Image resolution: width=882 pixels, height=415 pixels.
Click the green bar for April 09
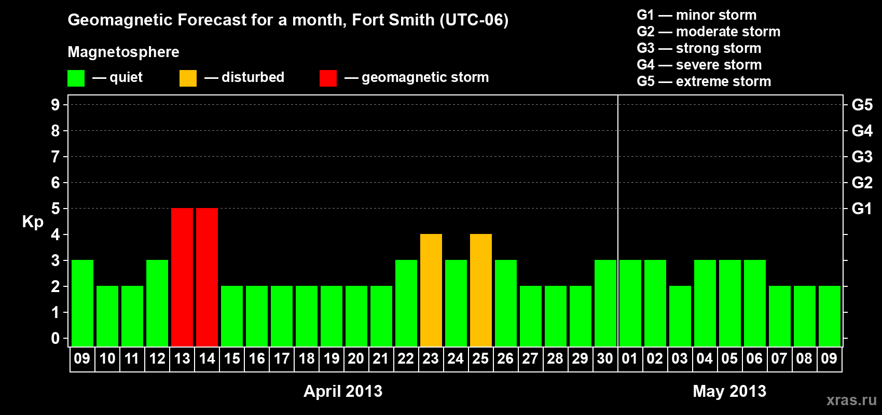click(x=82, y=303)
